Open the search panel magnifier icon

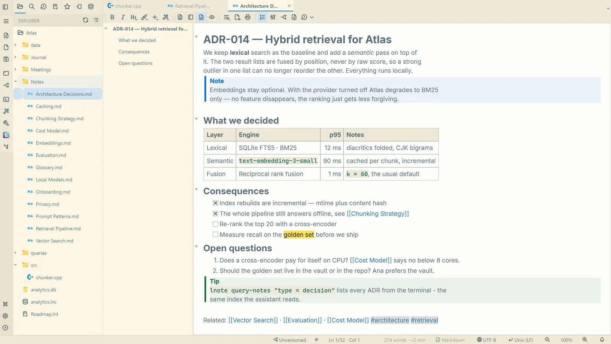click(x=32, y=6)
